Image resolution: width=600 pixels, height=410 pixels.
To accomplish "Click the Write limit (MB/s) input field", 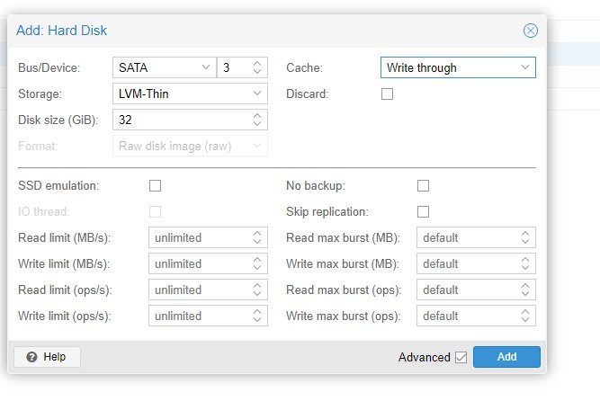I will point(208,263).
